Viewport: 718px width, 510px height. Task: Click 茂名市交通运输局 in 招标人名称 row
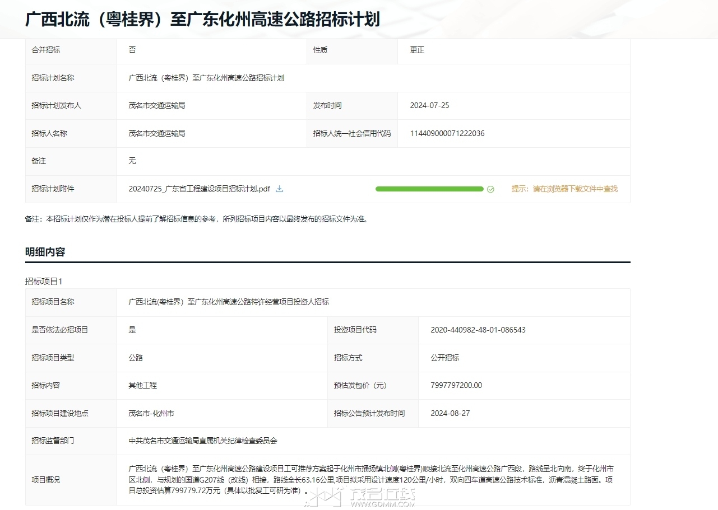(x=157, y=133)
